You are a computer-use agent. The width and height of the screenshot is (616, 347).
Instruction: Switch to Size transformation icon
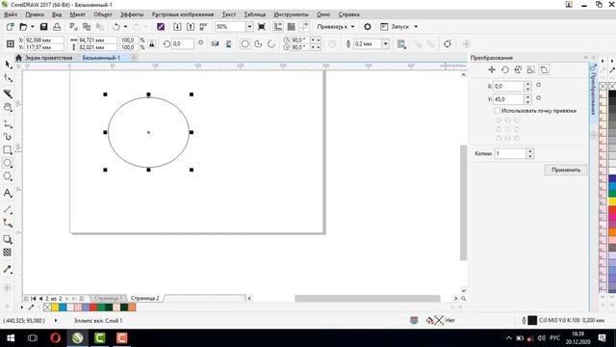click(x=530, y=70)
